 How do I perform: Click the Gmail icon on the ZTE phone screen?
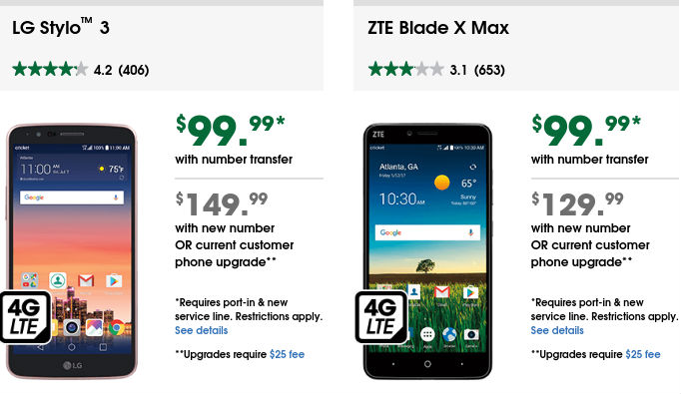click(x=441, y=292)
